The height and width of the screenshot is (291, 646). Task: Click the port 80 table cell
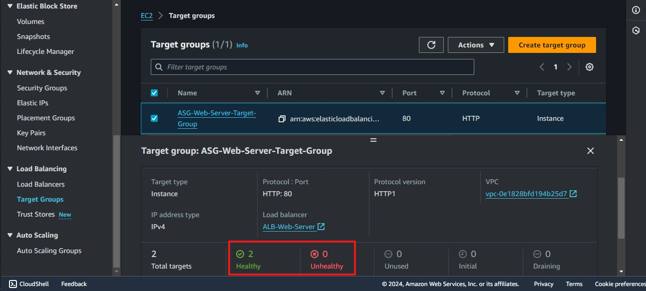click(x=406, y=118)
